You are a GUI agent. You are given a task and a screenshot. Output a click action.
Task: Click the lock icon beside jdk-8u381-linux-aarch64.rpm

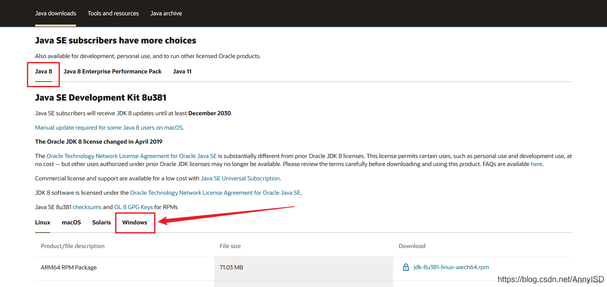406,267
